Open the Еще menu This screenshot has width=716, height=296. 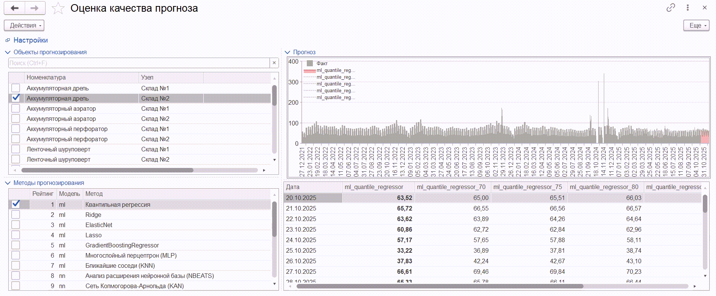(x=696, y=25)
